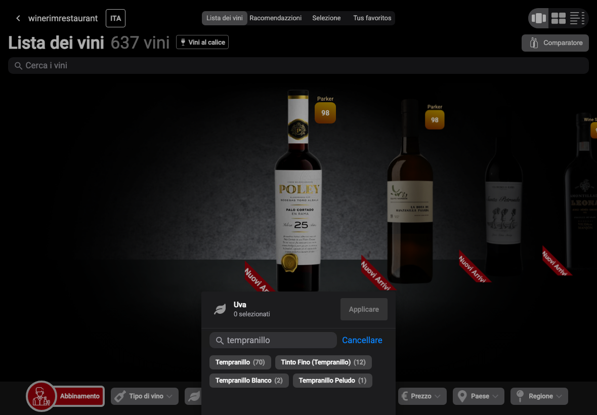Open the Selezione tab
This screenshot has width=597, height=415.
click(326, 18)
